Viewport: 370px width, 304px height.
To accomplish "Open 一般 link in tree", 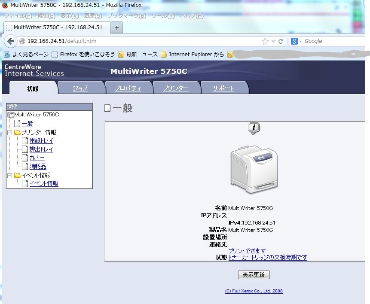I will (28, 124).
